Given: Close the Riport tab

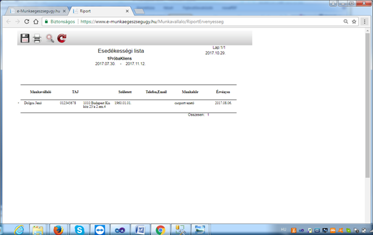Looking at the screenshot, I should 127,11.
